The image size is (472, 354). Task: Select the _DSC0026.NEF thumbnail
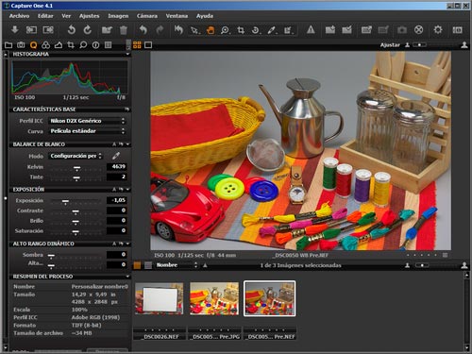tap(160, 298)
